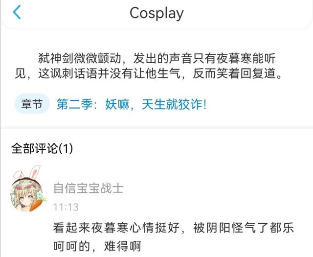Open the 自信宝宝战士 user profile name
Screen dimensions: 313x257
pyautogui.click(x=89, y=188)
